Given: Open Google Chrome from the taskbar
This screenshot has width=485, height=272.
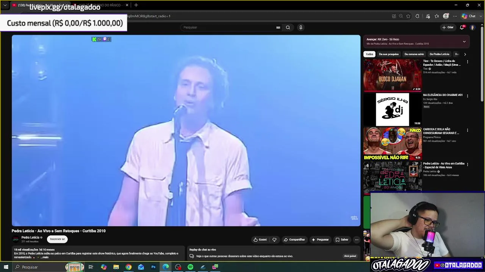Looking at the screenshot, I should click(129, 267).
